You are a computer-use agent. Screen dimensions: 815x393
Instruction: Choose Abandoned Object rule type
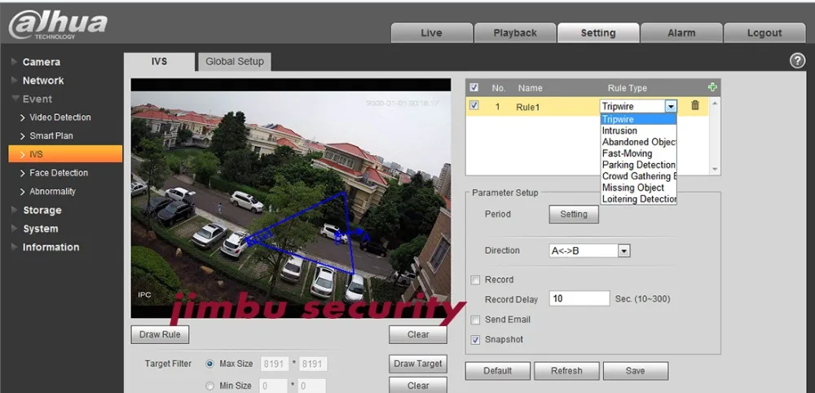[638, 142]
